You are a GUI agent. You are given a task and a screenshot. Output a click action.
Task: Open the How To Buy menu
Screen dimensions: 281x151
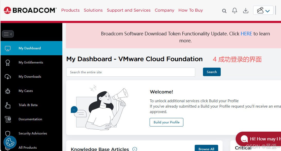pos(191,10)
